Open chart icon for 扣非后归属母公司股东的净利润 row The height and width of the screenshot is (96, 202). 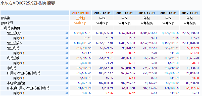point(67,88)
